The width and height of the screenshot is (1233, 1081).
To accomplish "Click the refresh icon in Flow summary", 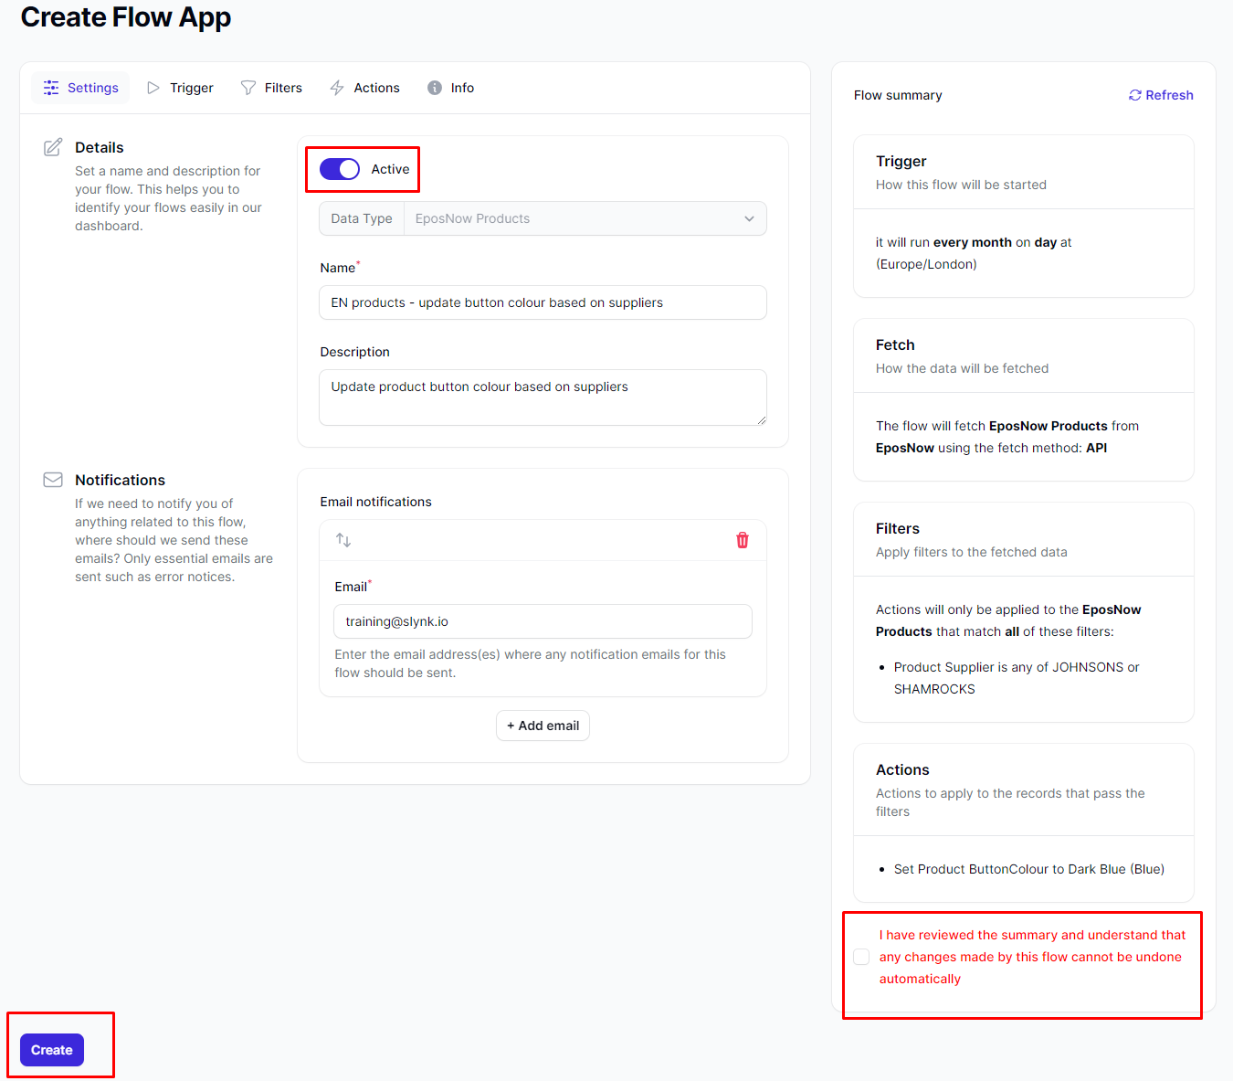I will coord(1135,95).
